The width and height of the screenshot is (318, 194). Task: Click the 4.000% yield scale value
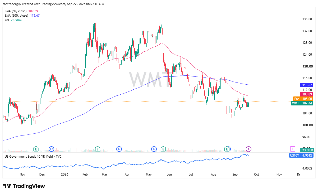pos(308,168)
